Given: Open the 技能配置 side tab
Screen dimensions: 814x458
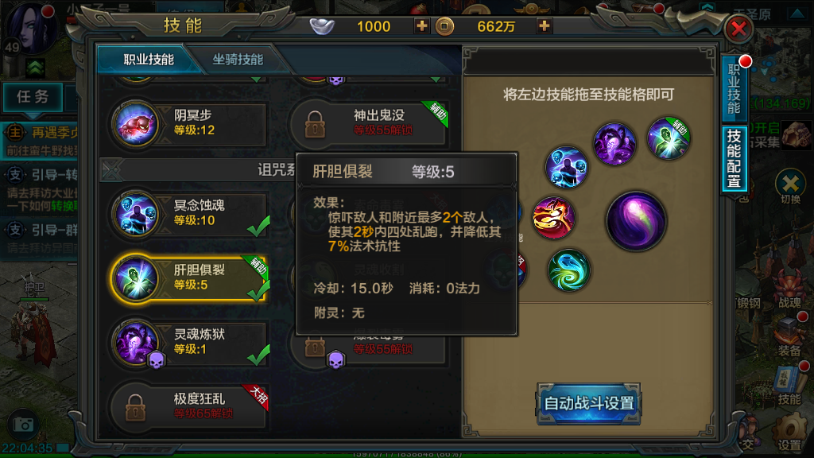Looking at the screenshot, I should [734, 158].
